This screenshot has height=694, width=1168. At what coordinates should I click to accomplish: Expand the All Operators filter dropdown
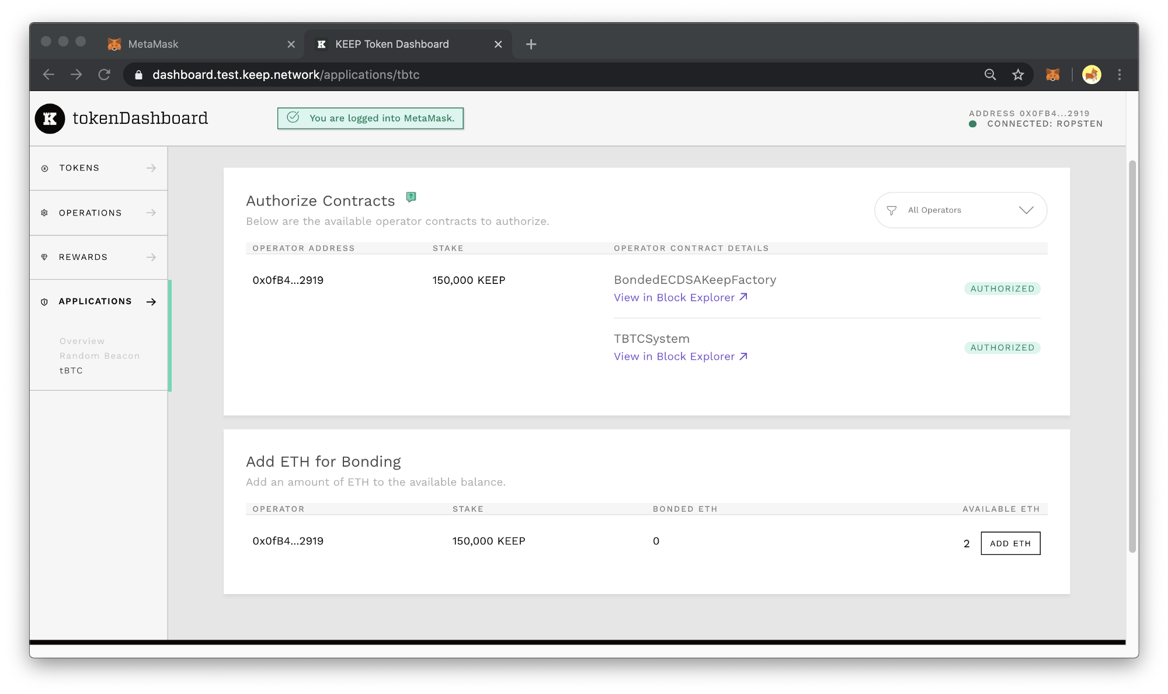pyautogui.click(x=961, y=210)
